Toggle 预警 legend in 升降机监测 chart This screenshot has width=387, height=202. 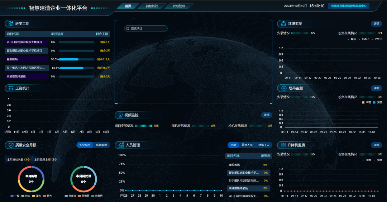tap(377, 160)
